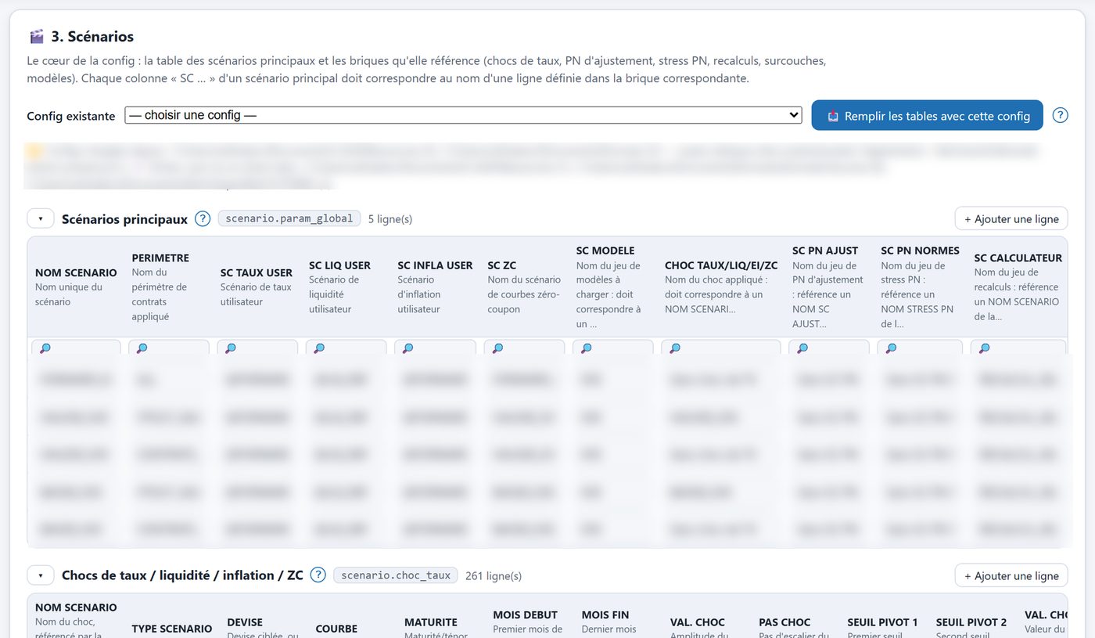Collapse the Scénarios principaux section
The image size is (1095, 638).
41,218
